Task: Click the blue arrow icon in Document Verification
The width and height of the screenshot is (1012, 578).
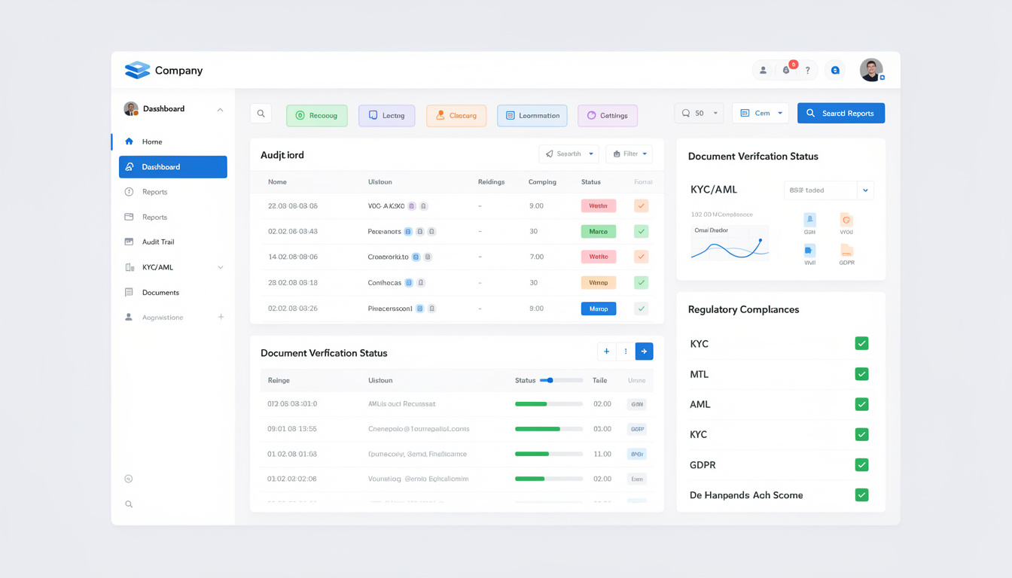Action: 644,351
